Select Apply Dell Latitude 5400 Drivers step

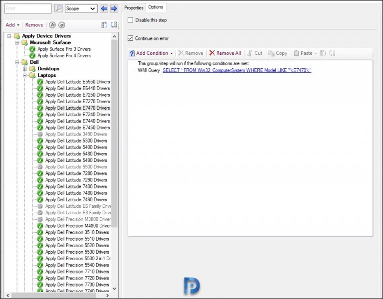tap(76, 147)
